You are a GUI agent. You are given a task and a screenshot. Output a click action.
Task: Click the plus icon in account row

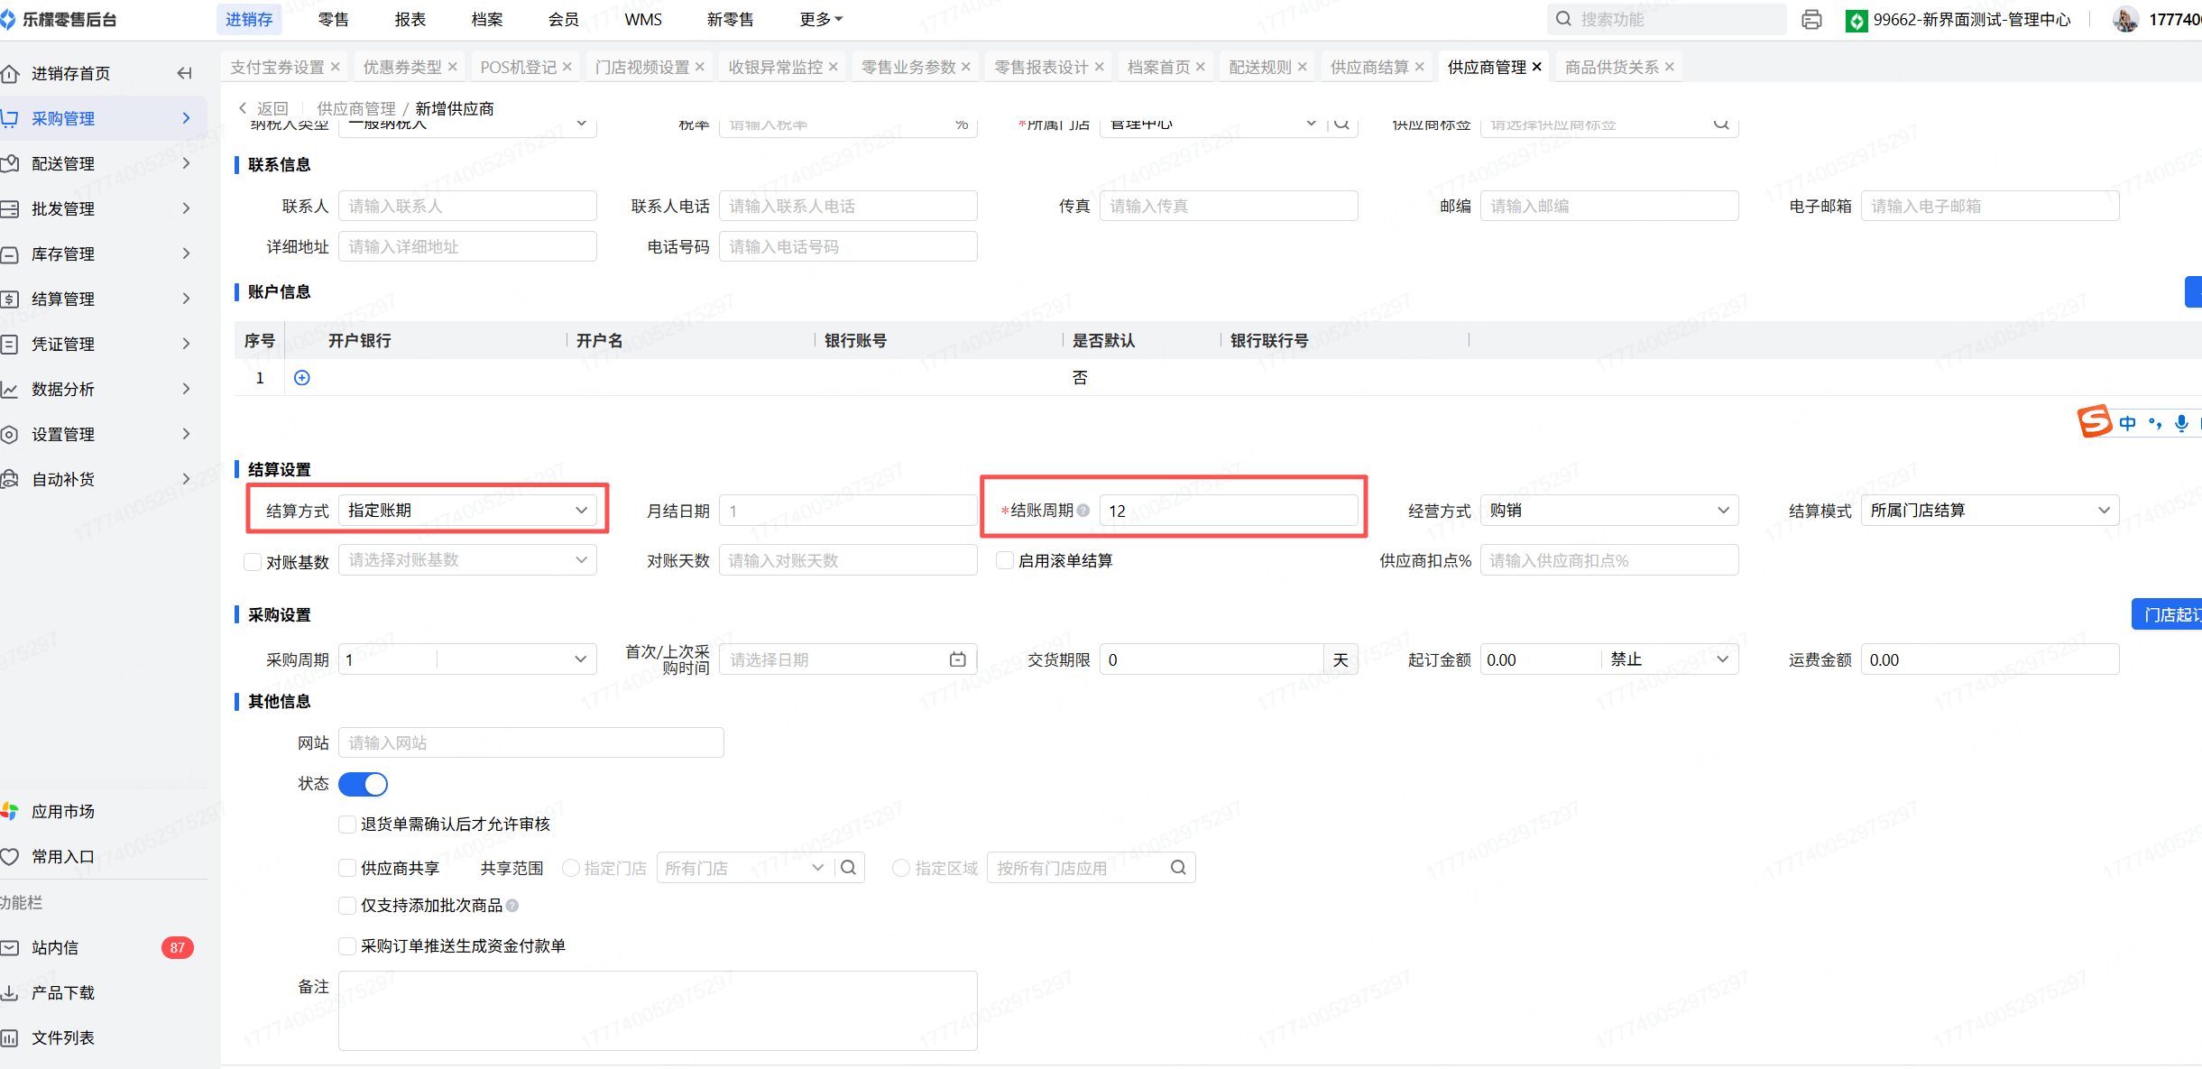(x=302, y=378)
